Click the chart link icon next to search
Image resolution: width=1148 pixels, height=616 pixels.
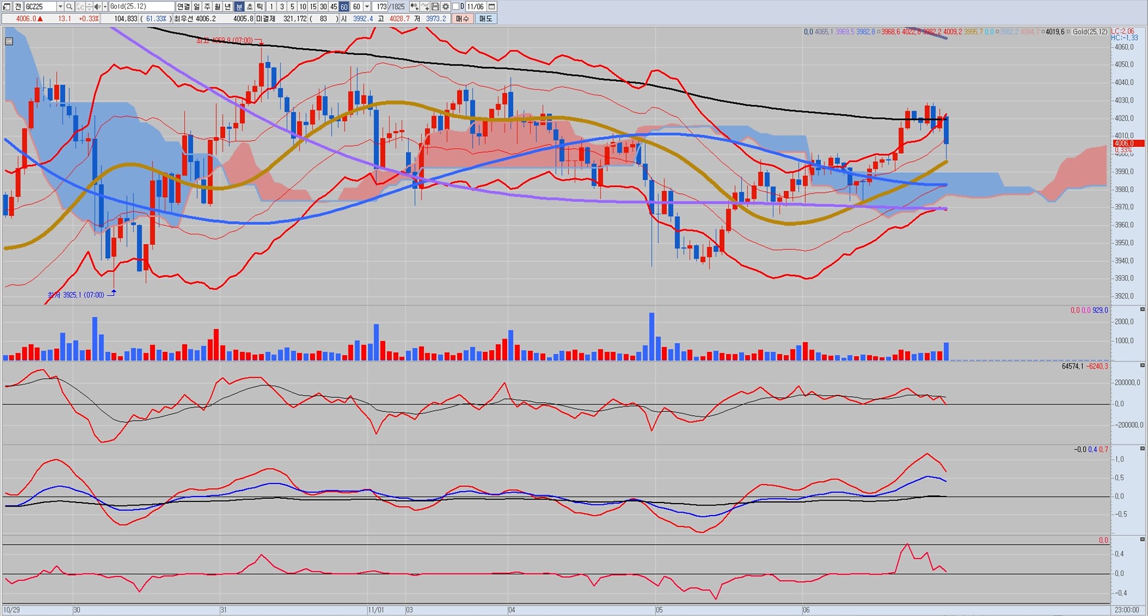tap(80, 7)
